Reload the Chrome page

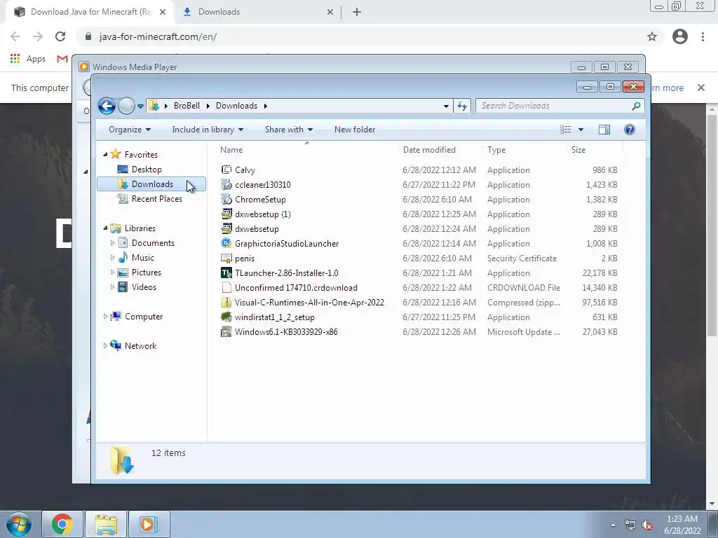click(60, 36)
